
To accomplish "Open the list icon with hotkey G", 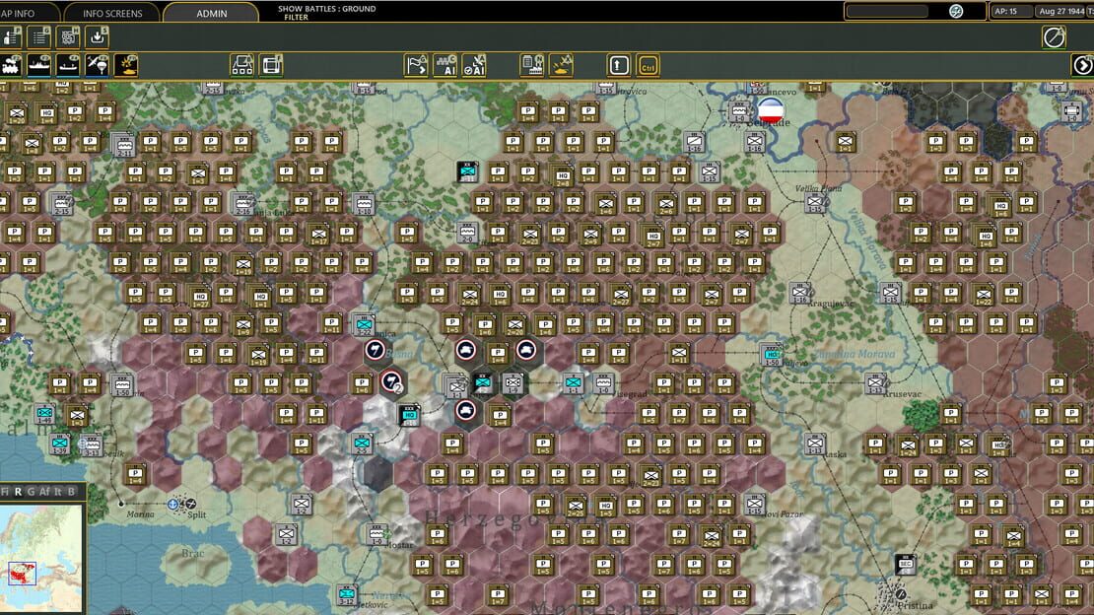I will tap(39, 37).
